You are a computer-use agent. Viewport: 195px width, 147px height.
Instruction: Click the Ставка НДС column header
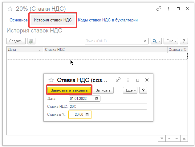point(105,50)
